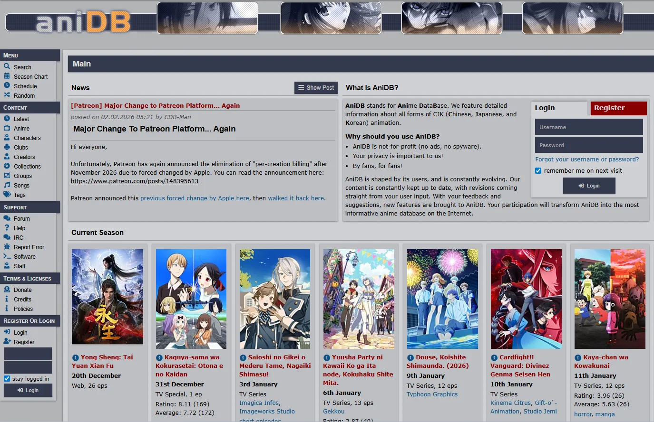
Task: Click info icon beside Kaya-chan wa Kowakunai
Action: (x=578, y=357)
